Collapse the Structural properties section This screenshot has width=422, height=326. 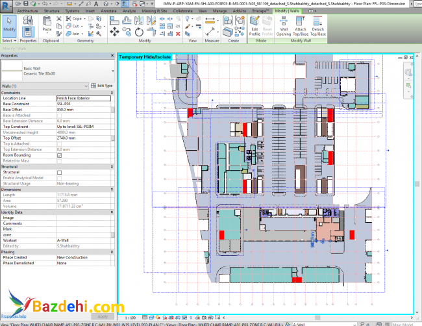pos(113,167)
